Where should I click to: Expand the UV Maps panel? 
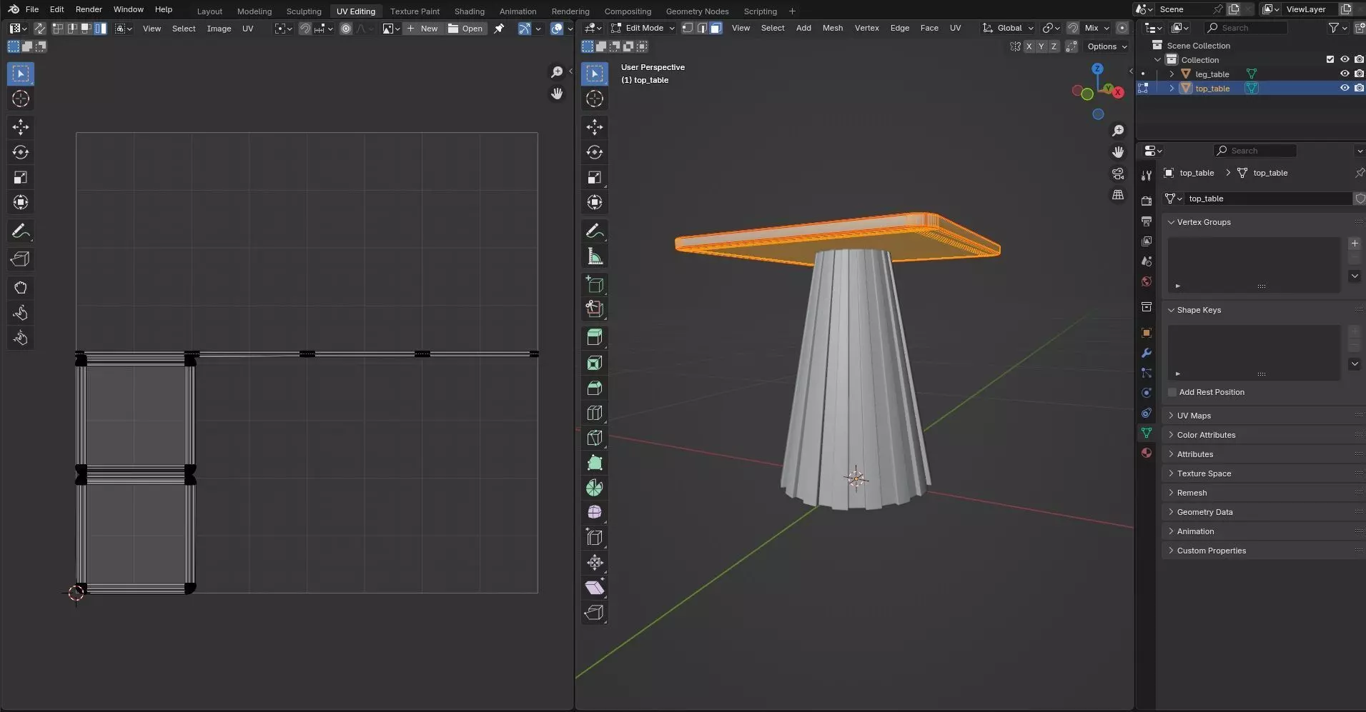(1194, 416)
